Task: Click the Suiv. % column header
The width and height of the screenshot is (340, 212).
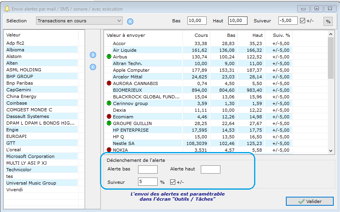Action: [x=279, y=35]
